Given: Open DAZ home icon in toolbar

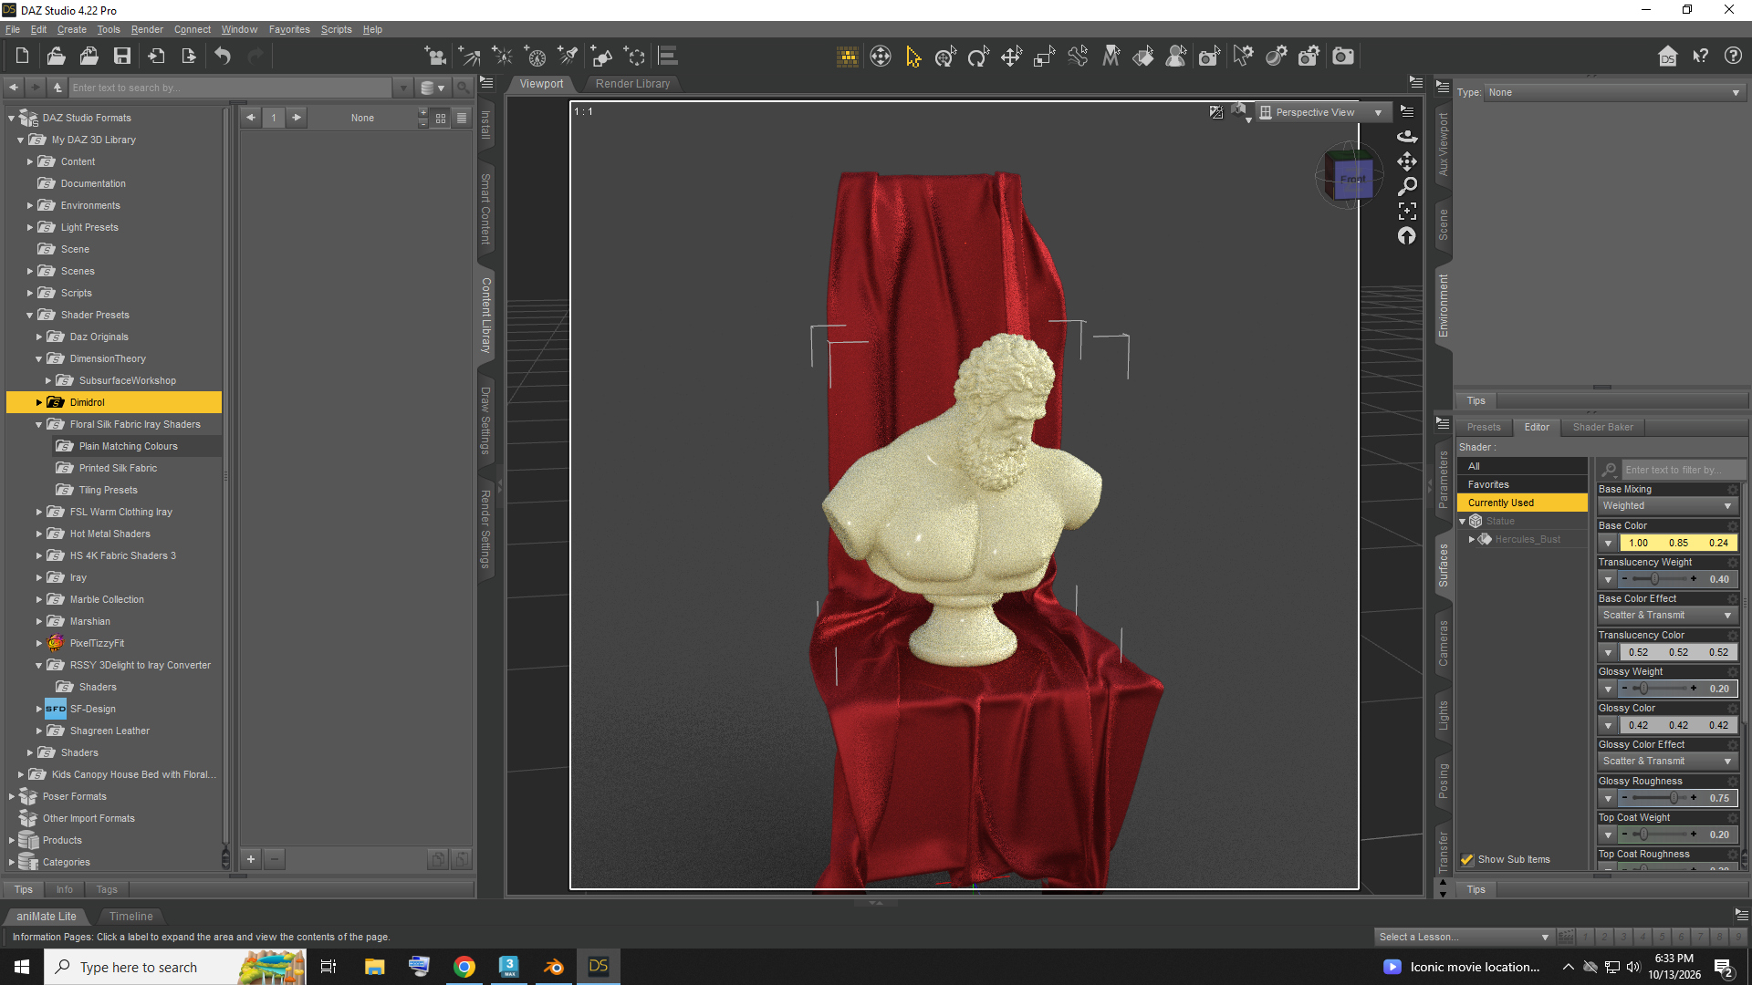Looking at the screenshot, I should (1667, 57).
